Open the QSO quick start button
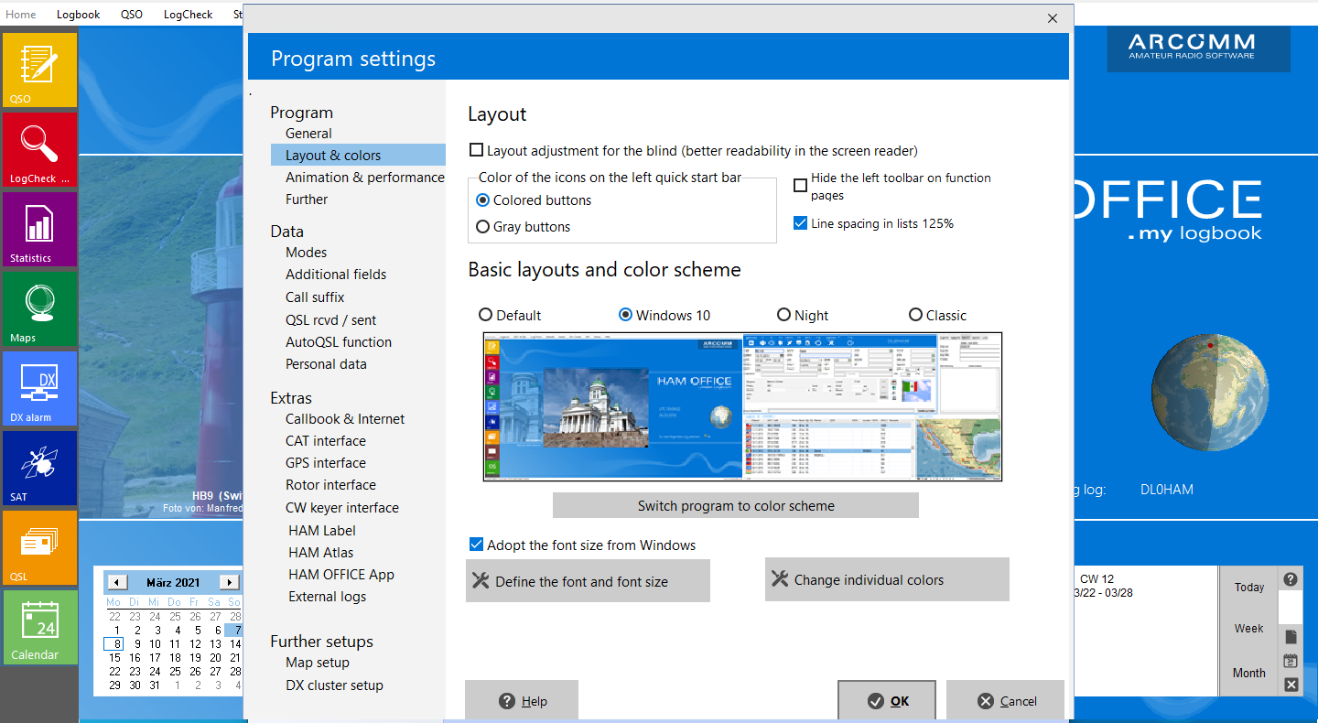 coord(39,70)
